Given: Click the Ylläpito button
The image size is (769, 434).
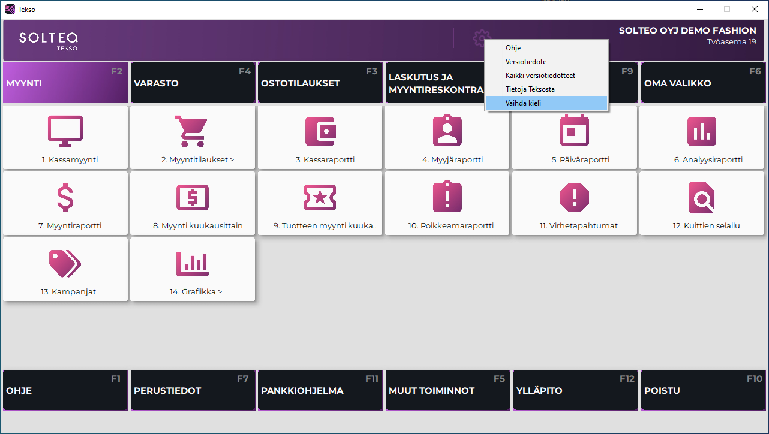Looking at the screenshot, I should [574, 390].
